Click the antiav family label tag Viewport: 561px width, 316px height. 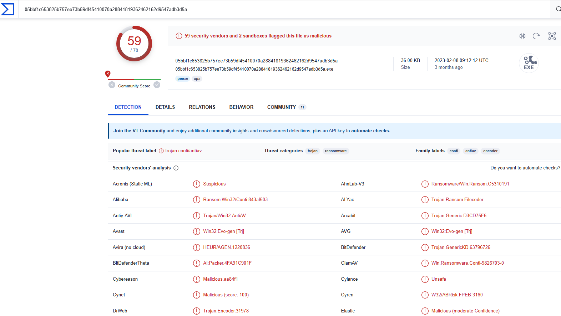point(470,151)
